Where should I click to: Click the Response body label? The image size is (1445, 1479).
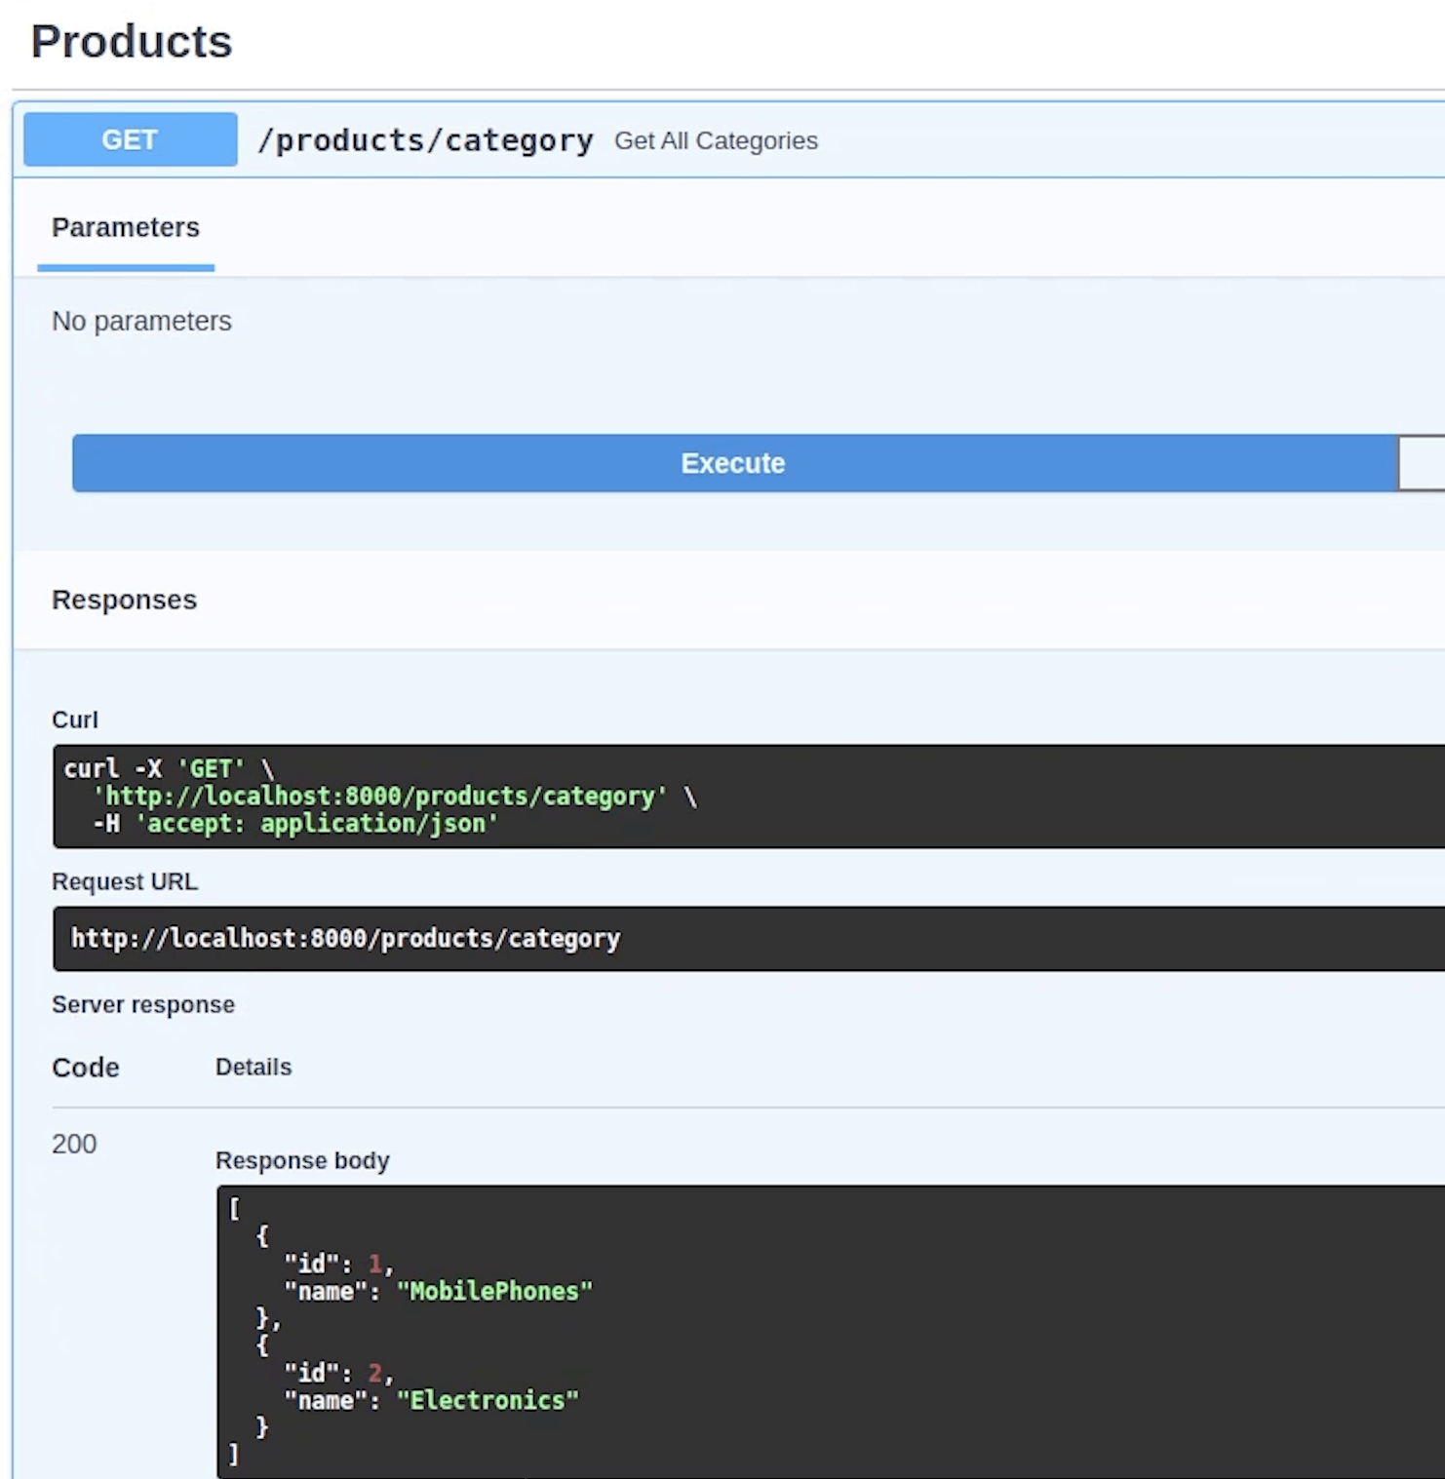click(302, 1161)
